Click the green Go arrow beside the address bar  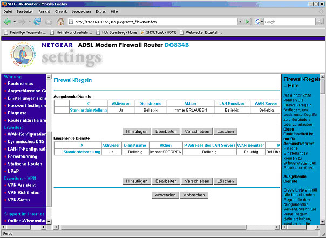point(246,22)
